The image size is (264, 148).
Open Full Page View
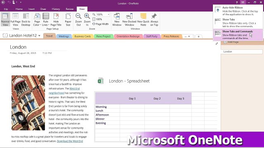15,19
